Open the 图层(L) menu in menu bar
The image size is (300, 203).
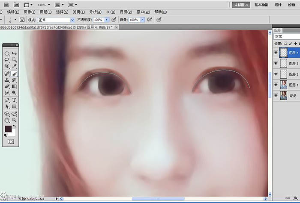pyautogui.click(x=46, y=12)
